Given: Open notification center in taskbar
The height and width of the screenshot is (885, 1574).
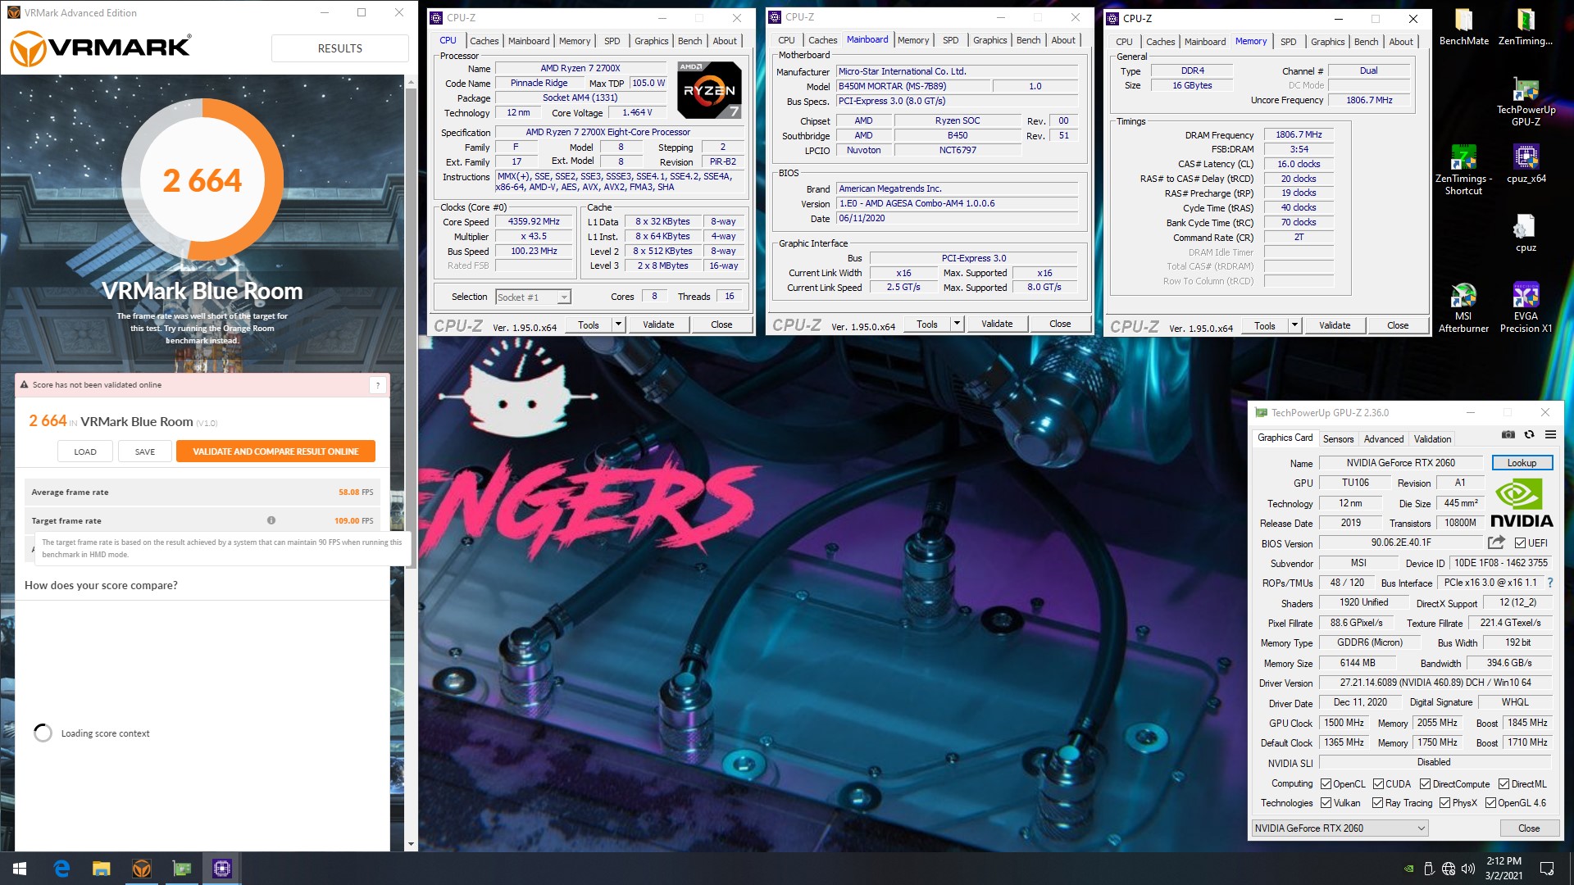Looking at the screenshot, I should coord(1547,869).
